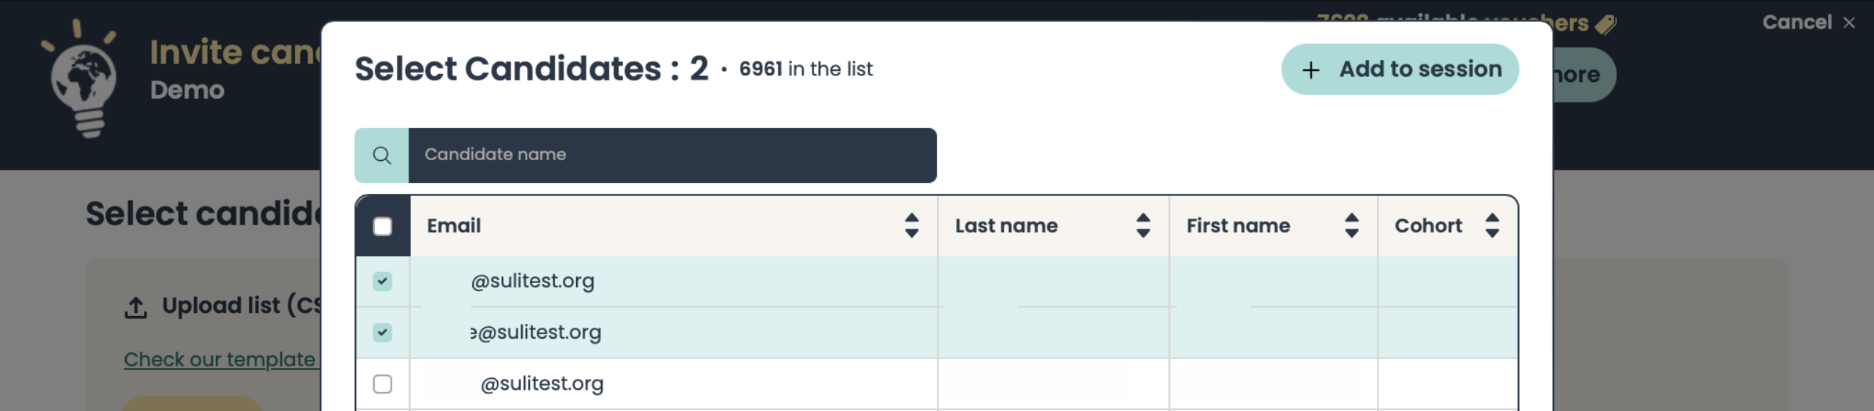This screenshot has width=1874, height=411.
Task: Check the third candidate row checkbox
Action: click(x=382, y=384)
